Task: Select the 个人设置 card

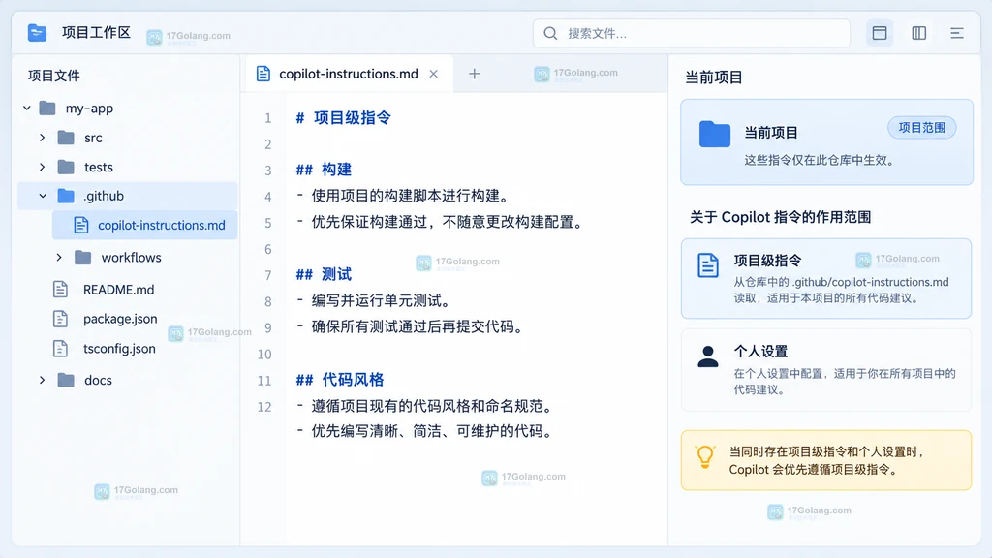Action: tap(826, 370)
